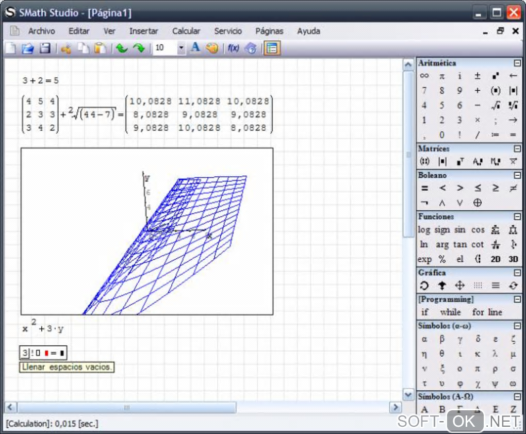Collapse the Gráfica panel
526x434 pixels.
pyautogui.click(x=517, y=273)
